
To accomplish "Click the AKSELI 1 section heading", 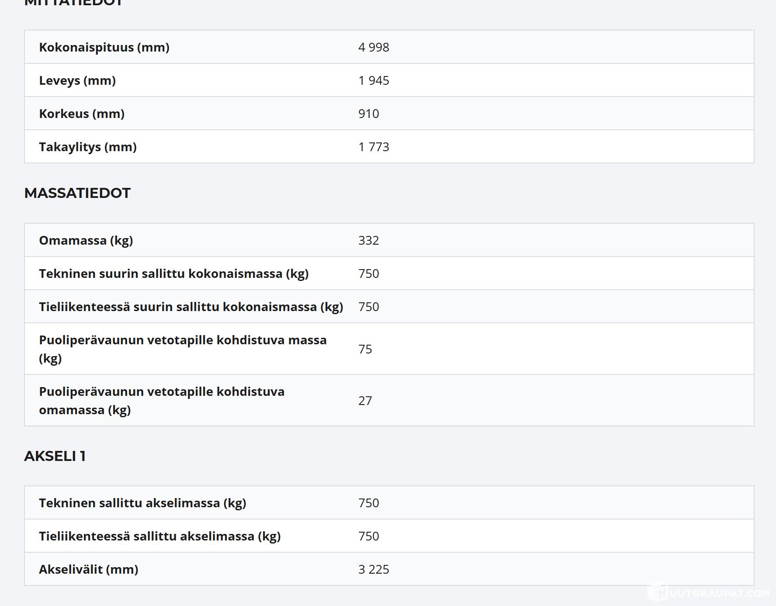I will point(55,456).
